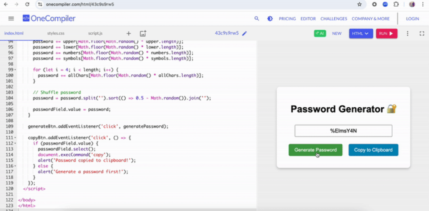Click the 'passwordField.value = password;' line
This screenshot has height=211, width=429.
72,109
